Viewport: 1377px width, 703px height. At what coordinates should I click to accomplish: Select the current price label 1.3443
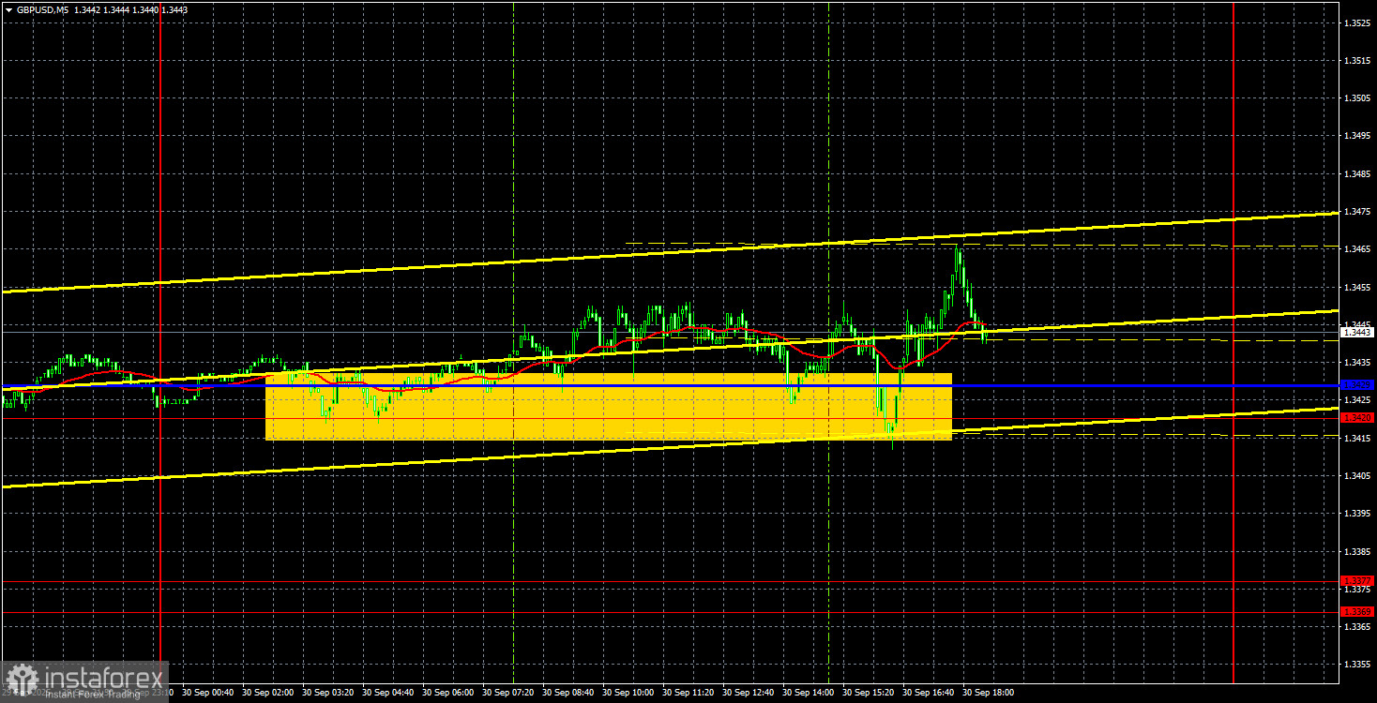1357,332
